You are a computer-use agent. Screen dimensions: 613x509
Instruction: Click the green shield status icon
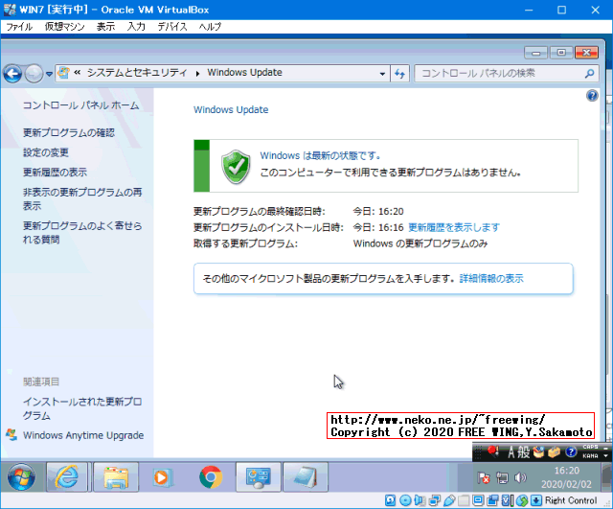(x=236, y=166)
